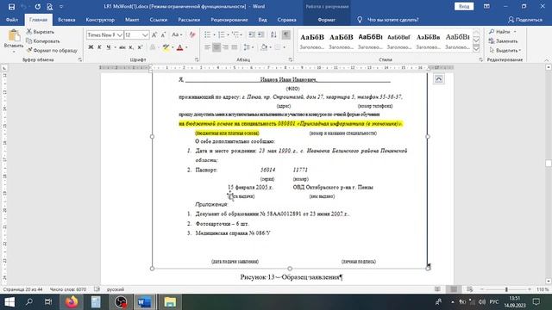Viewport: 552px width, 310px height.
Task: Expand the styles gallery with More arrow
Action: 476,49
